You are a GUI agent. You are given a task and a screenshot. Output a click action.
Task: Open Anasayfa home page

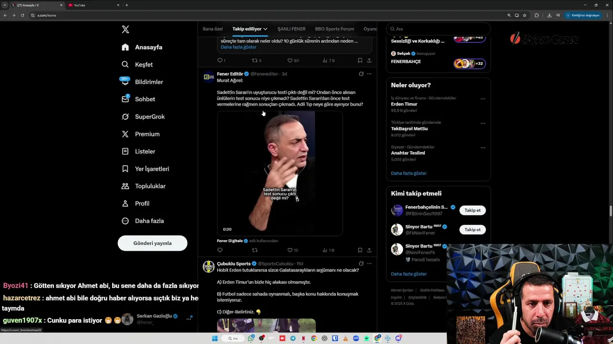click(142, 47)
